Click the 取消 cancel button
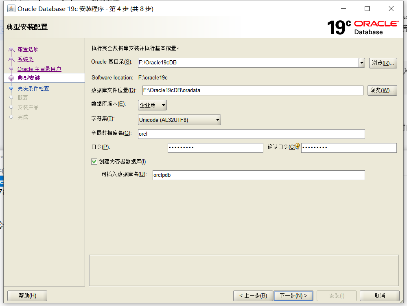This screenshot has height=306, width=407. (380, 295)
